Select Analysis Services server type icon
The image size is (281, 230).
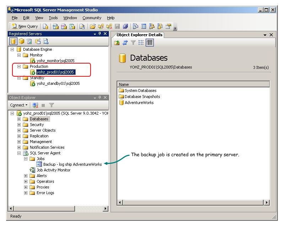pos(22,41)
